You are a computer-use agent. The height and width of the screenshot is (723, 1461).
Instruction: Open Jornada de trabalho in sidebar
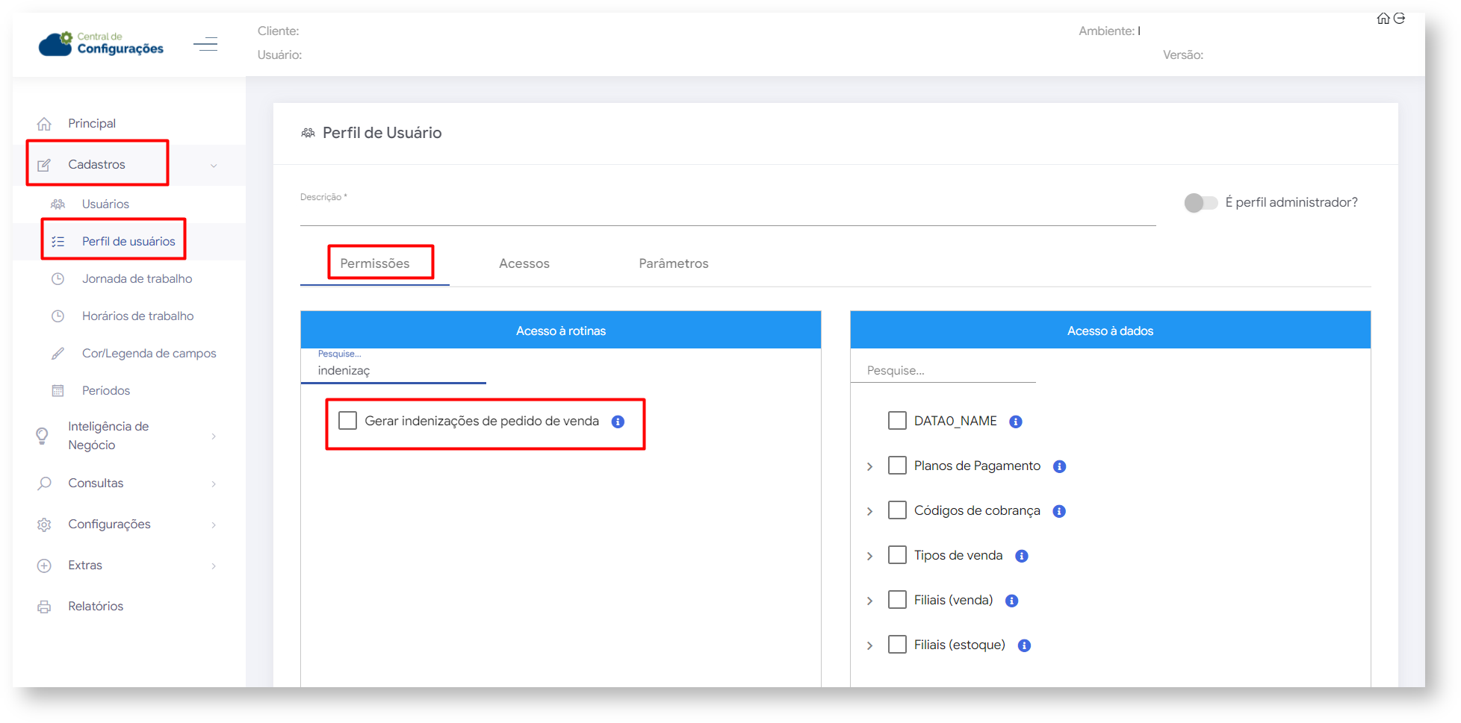(x=137, y=278)
